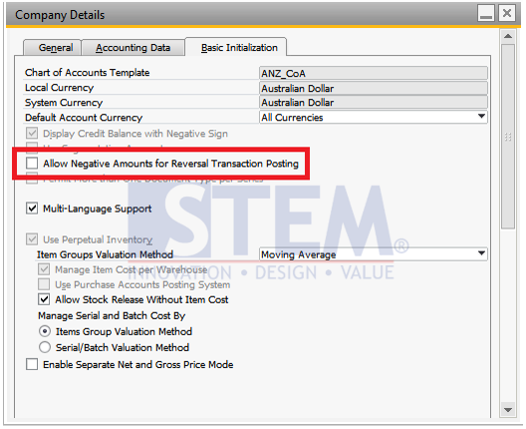Open Item Groups Valuation Method dropdown arrow
526x429 pixels.
pyautogui.click(x=481, y=254)
